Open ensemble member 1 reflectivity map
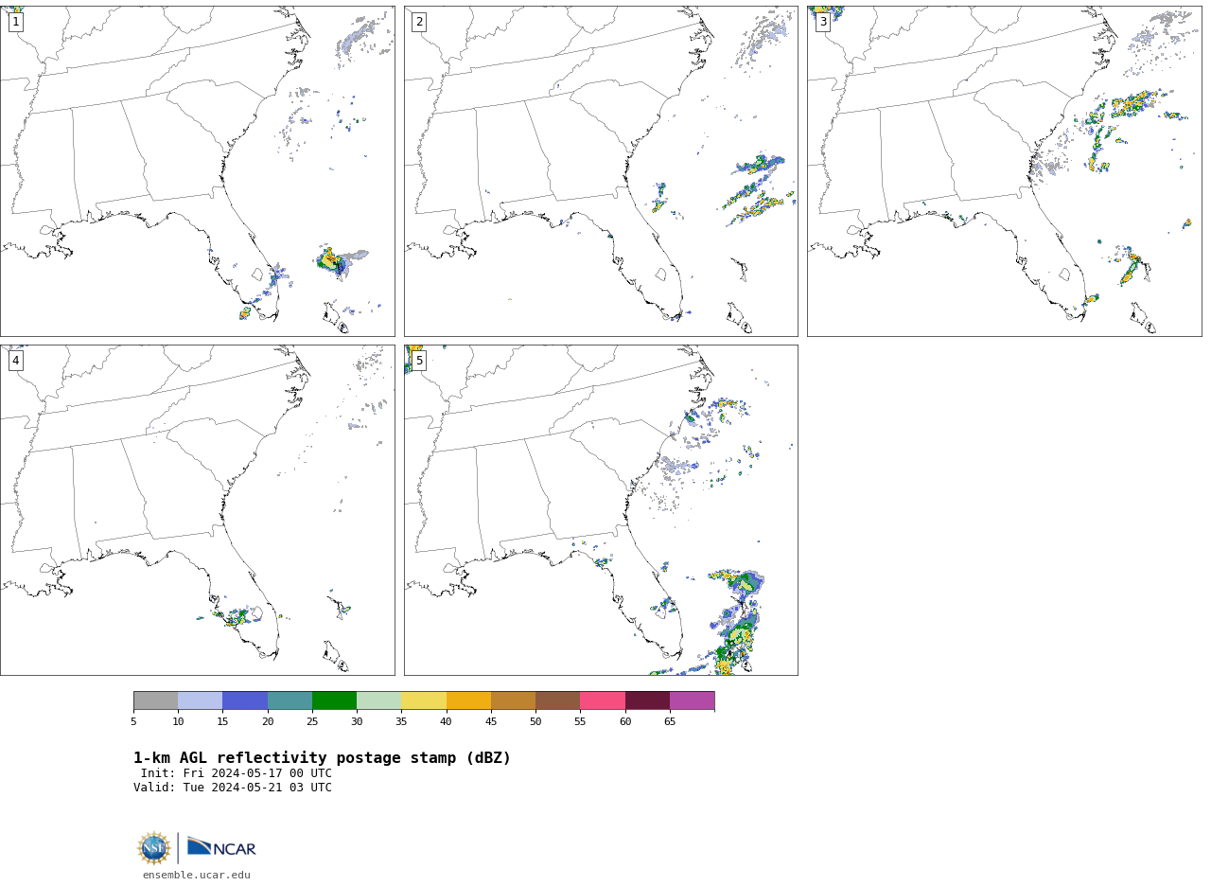The image size is (1211, 886). 197,171
